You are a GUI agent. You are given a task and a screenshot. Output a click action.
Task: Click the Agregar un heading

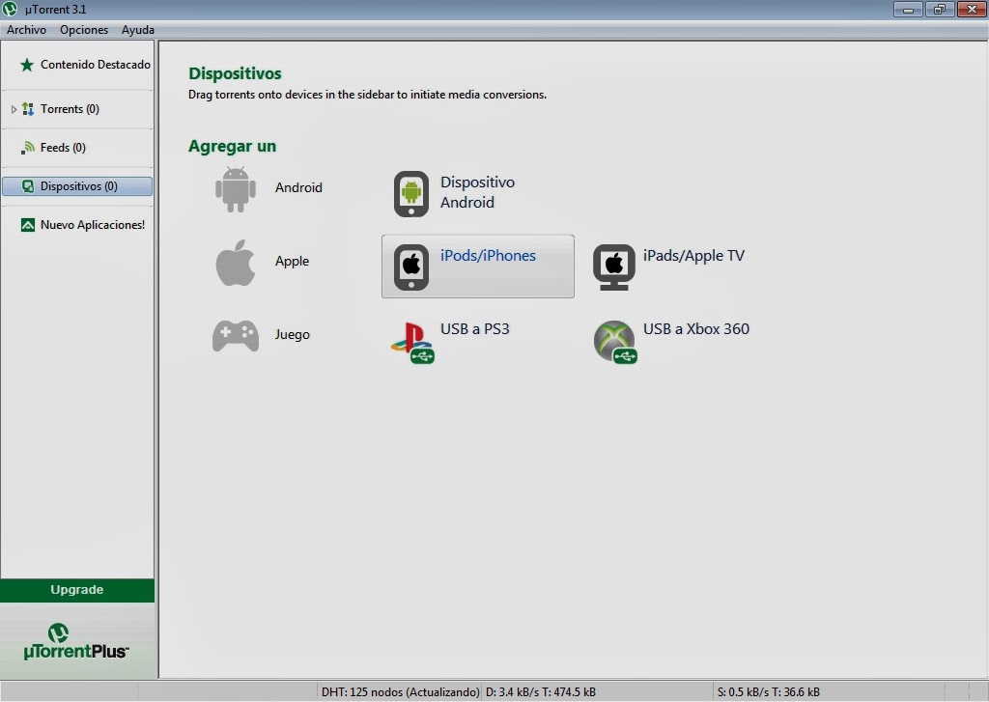232,147
